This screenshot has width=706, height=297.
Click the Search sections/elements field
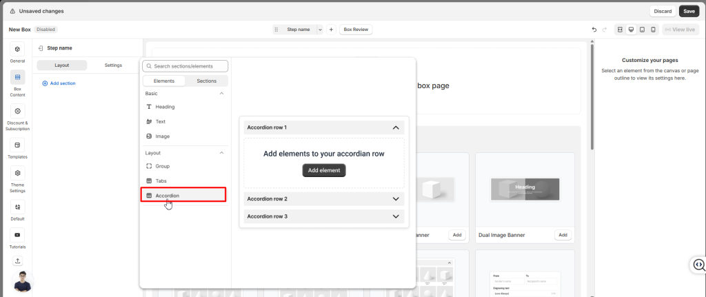185,66
